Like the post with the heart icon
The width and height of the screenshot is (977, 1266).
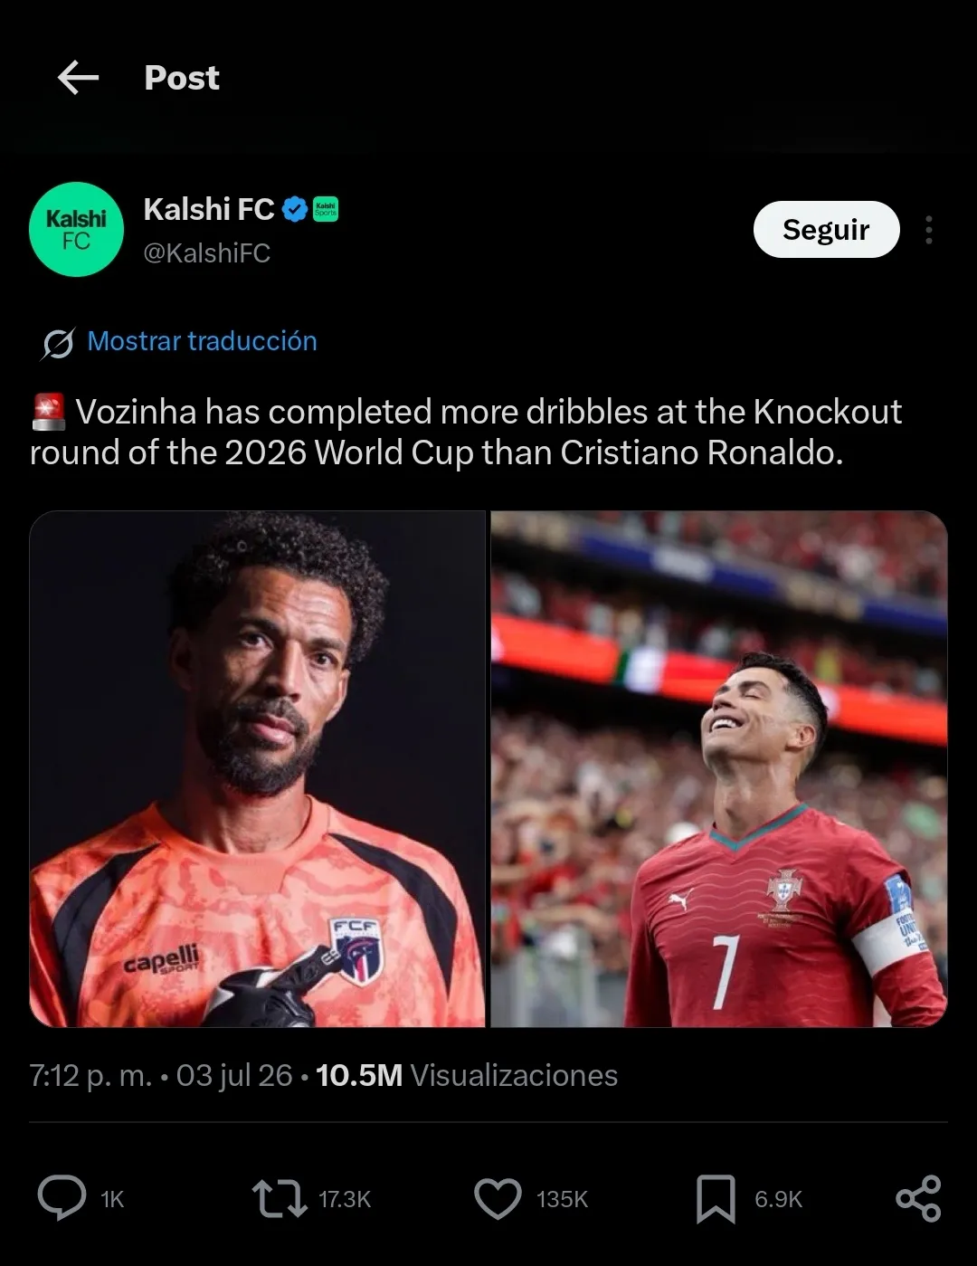click(x=498, y=1198)
